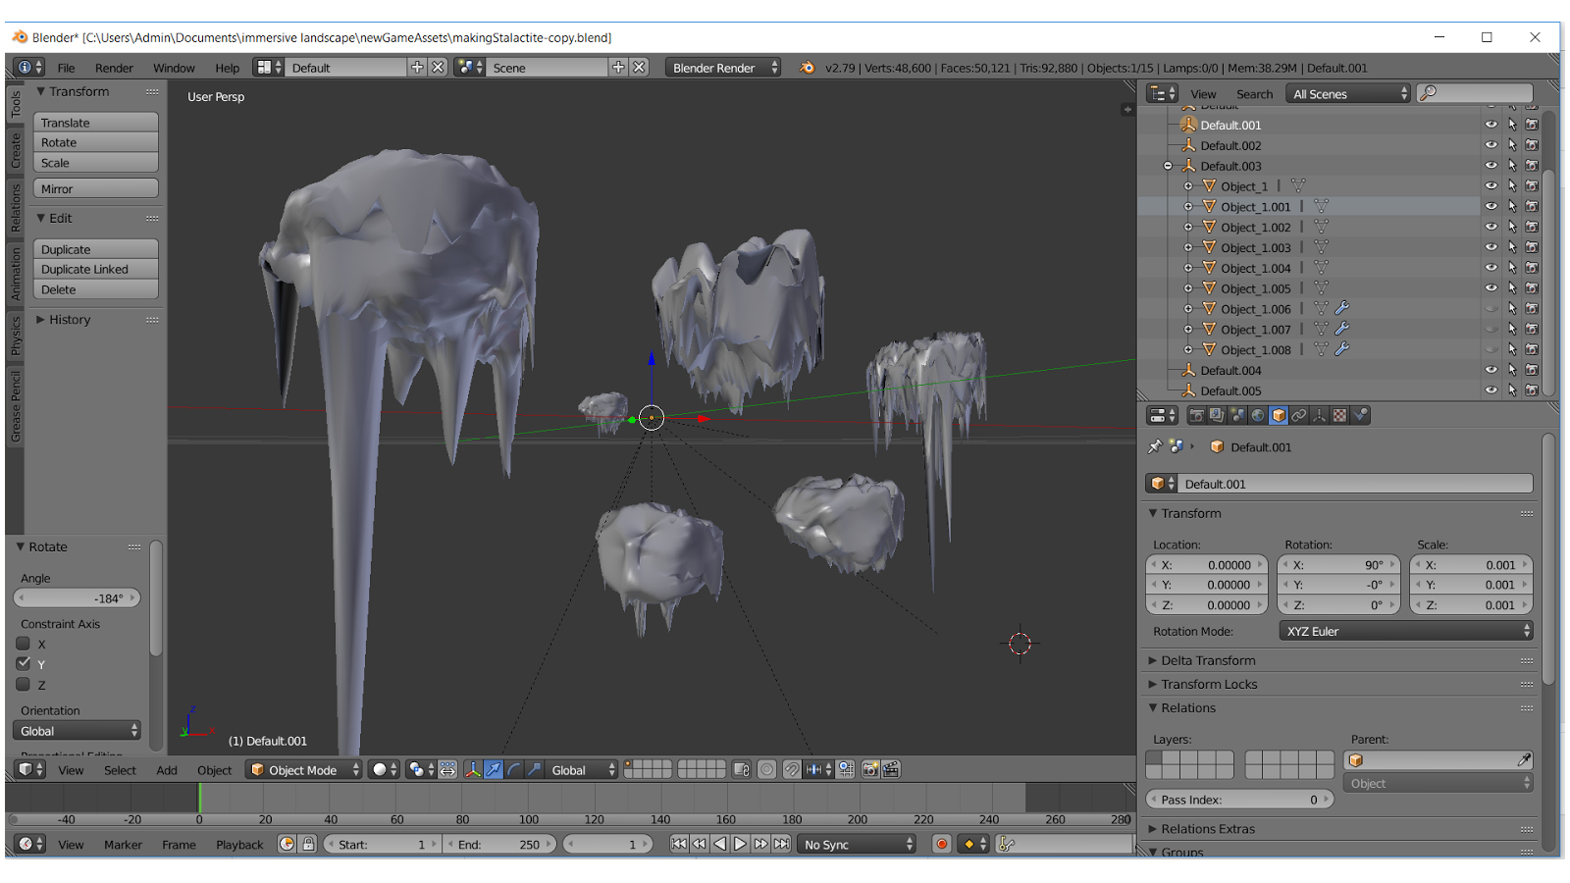Screen dimensions: 1570x883
Task: Play the animation forward
Action: coord(740,844)
